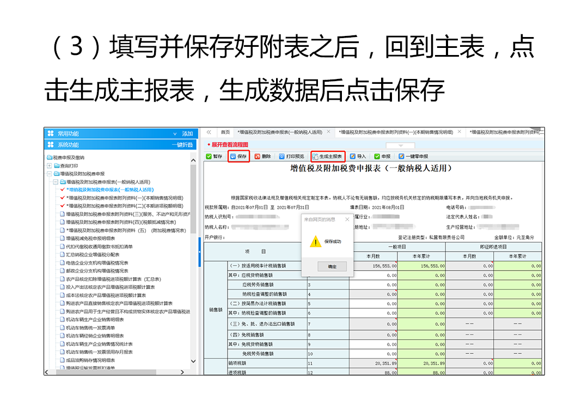Click the 销项税额 本月数 cell 20,351.89
The height and width of the screenshot is (410, 588).
(x=373, y=363)
